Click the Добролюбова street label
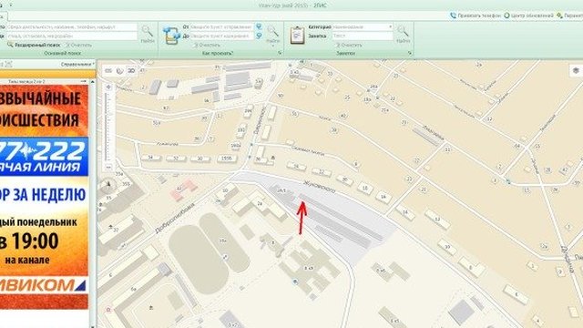The image size is (583, 328). click(174, 219)
